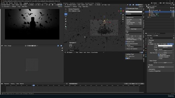Image resolution: width=175 pixels, height=98 pixels.
Task: Click the pan hand icon in 3D viewport
Action: pyautogui.click(x=123, y=17)
